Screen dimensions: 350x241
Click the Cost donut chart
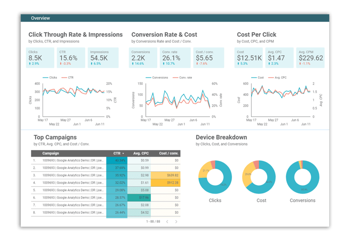pos(259,177)
